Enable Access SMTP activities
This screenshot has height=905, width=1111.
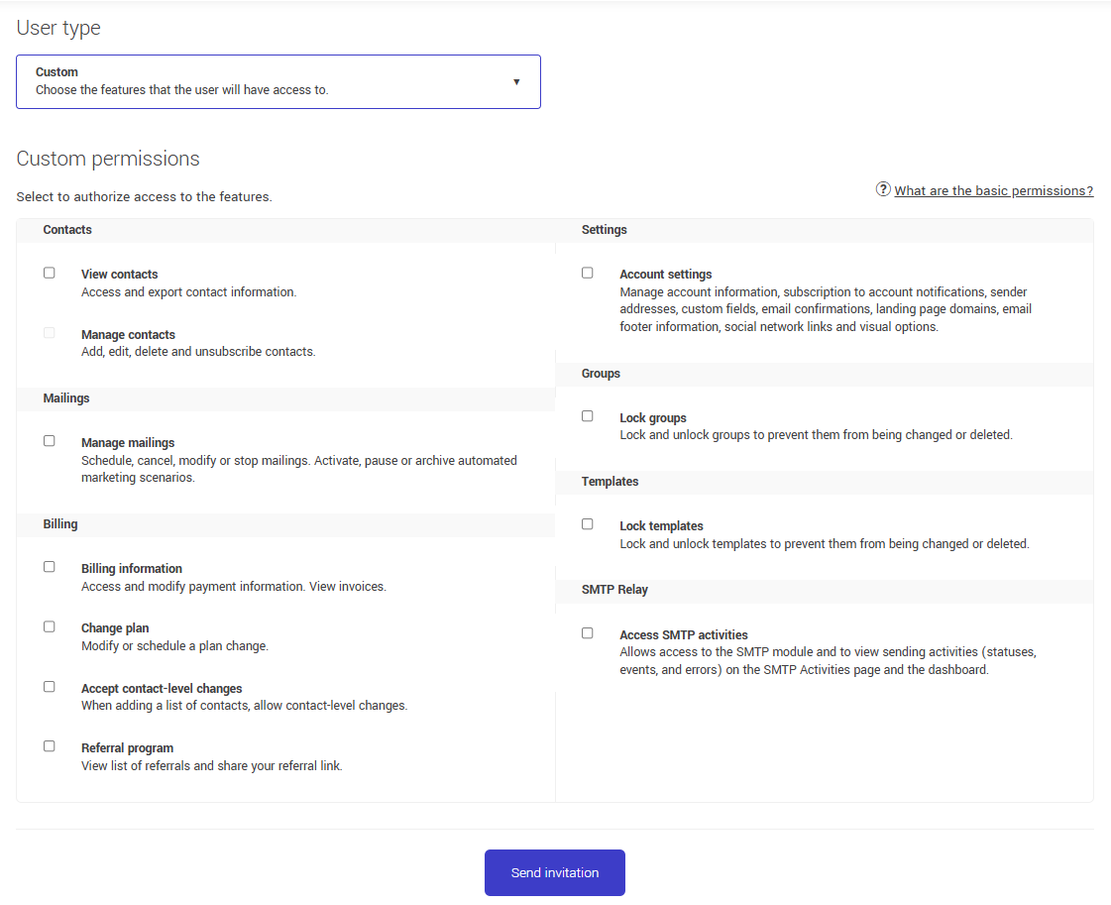587,631
